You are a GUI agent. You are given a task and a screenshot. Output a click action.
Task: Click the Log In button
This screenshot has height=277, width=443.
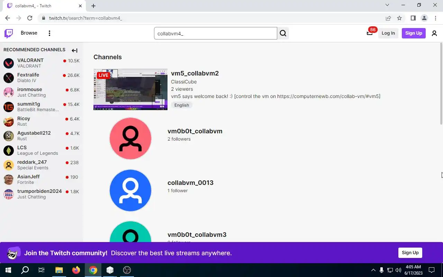(388, 33)
